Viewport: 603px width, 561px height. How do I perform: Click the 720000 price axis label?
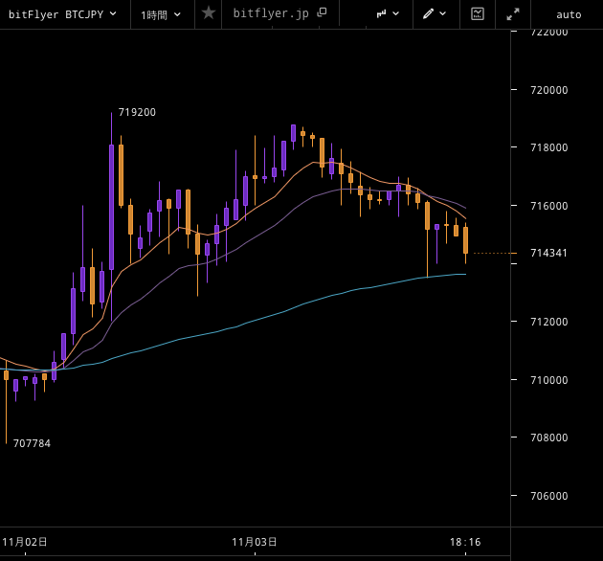(x=549, y=90)
